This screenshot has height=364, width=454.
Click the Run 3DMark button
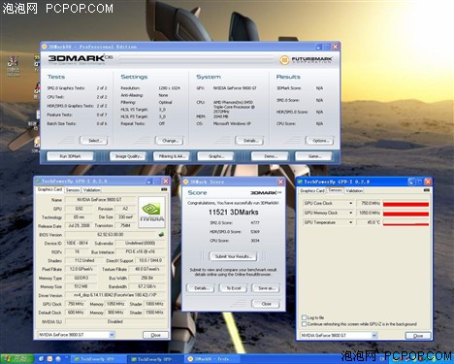(x=70, y=156)
